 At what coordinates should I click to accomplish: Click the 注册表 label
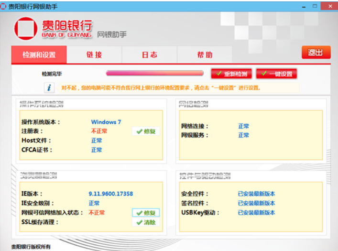(32, 131)
